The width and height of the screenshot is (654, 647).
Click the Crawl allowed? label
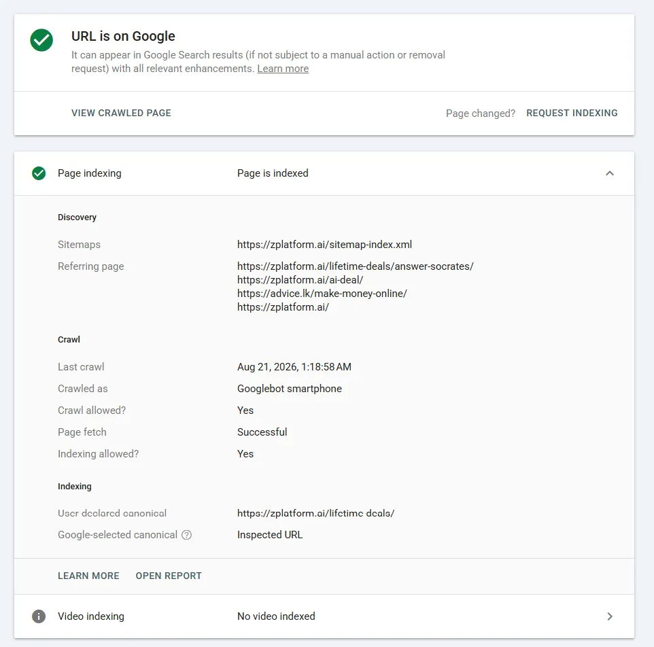92,410
